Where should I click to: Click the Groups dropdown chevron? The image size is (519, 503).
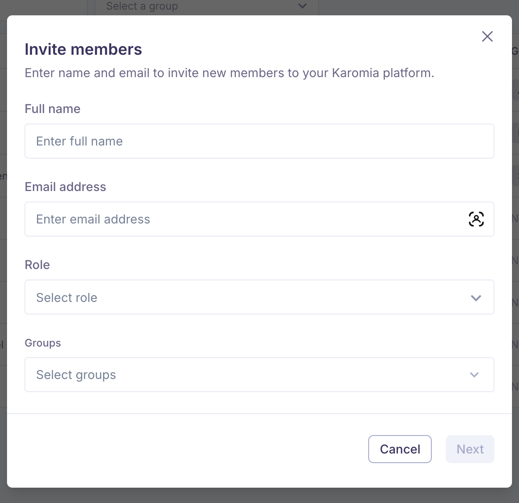(x=474, y=375)
